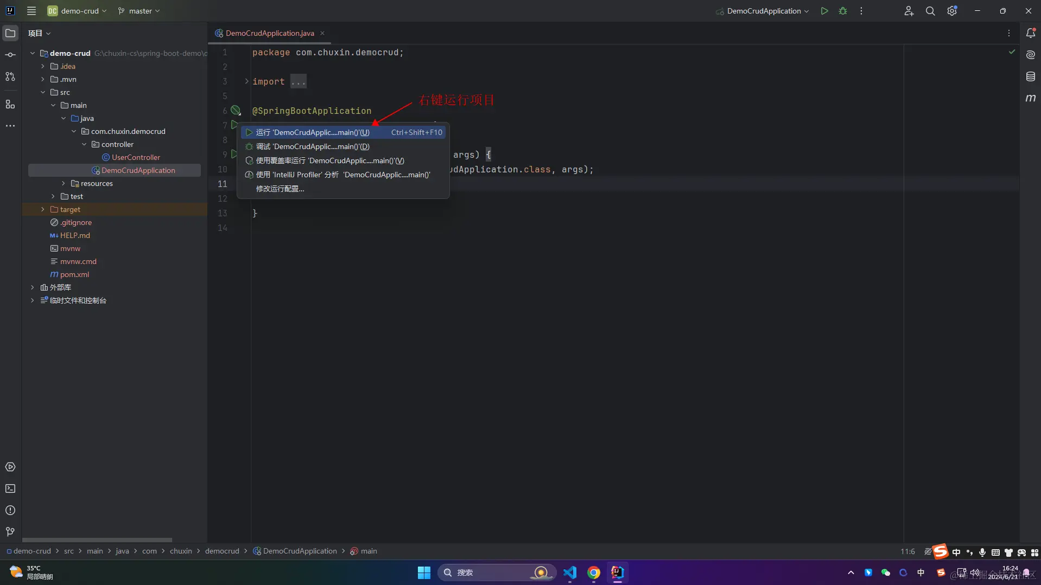Open the AI Assistant tool window

pyautogui.click(x=1031, y=55)
